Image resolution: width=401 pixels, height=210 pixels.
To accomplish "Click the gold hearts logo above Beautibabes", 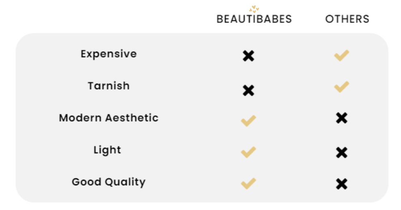I will pyautogui.click(x=254, y=9).
